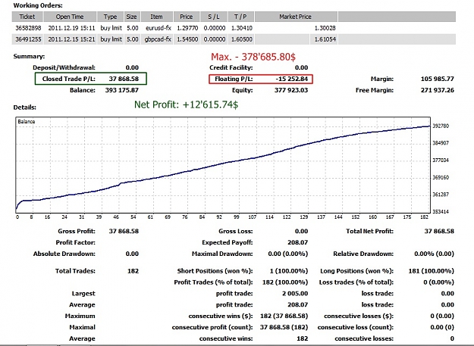Click consecutive wins value 182 (37 868.58)
474x346 pixels.
tap(284, 316)
